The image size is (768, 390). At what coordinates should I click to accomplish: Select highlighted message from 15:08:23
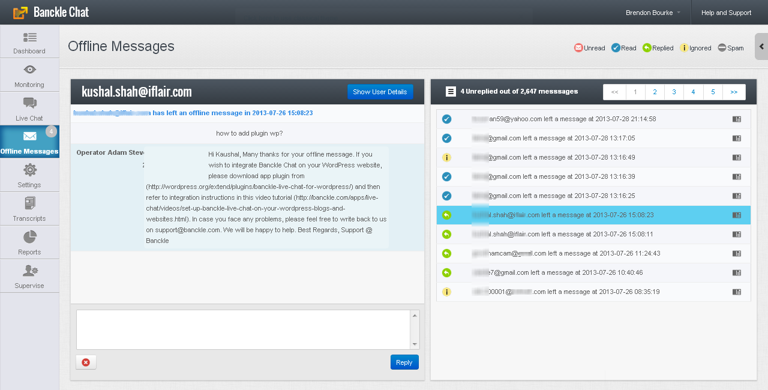(593, 215)
